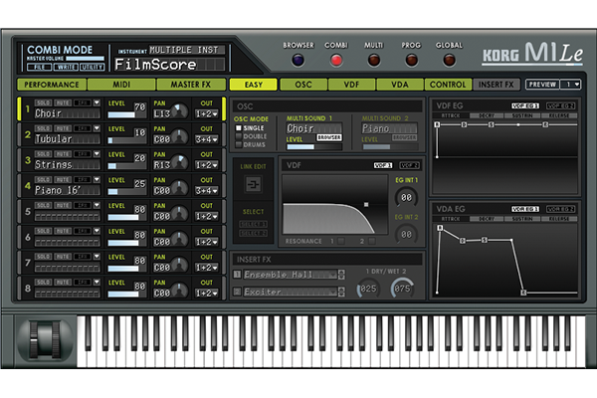Solo the Choir timbre 1
The width and height of the screenshot is (597, 398).
[x=43, y=102]
